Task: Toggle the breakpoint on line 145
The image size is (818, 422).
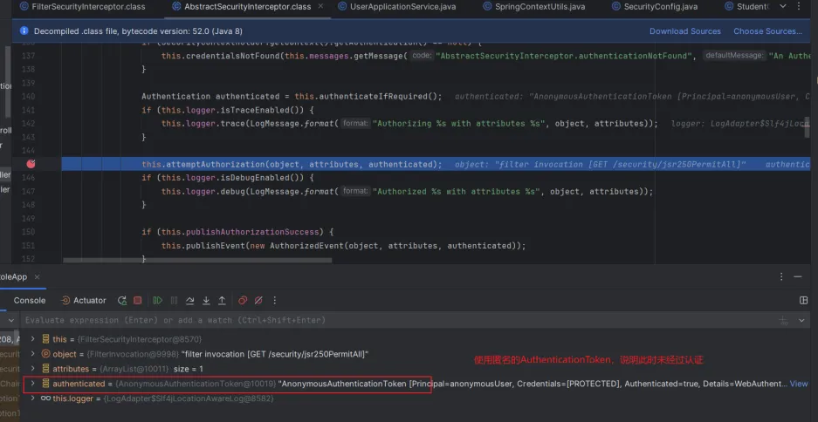Action: click(31, 164)
